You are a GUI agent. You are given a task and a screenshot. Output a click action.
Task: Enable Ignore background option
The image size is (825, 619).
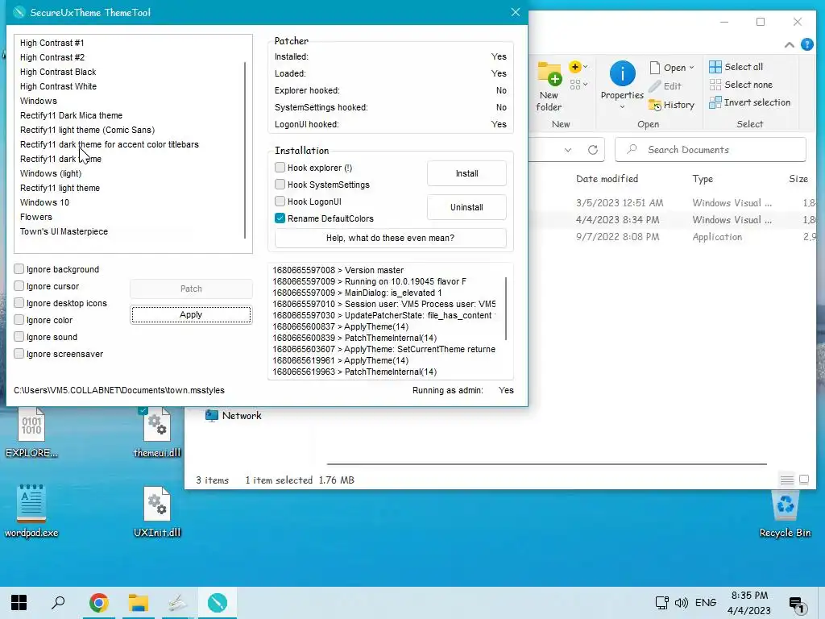coord(19,269)
